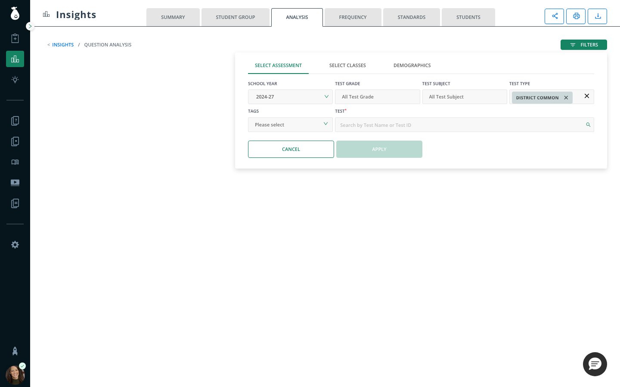Image resolution: width=620 pixels, height=387 pixels.
Task: Open the Insights bar chart icon
Action: [x=15, y=59]
